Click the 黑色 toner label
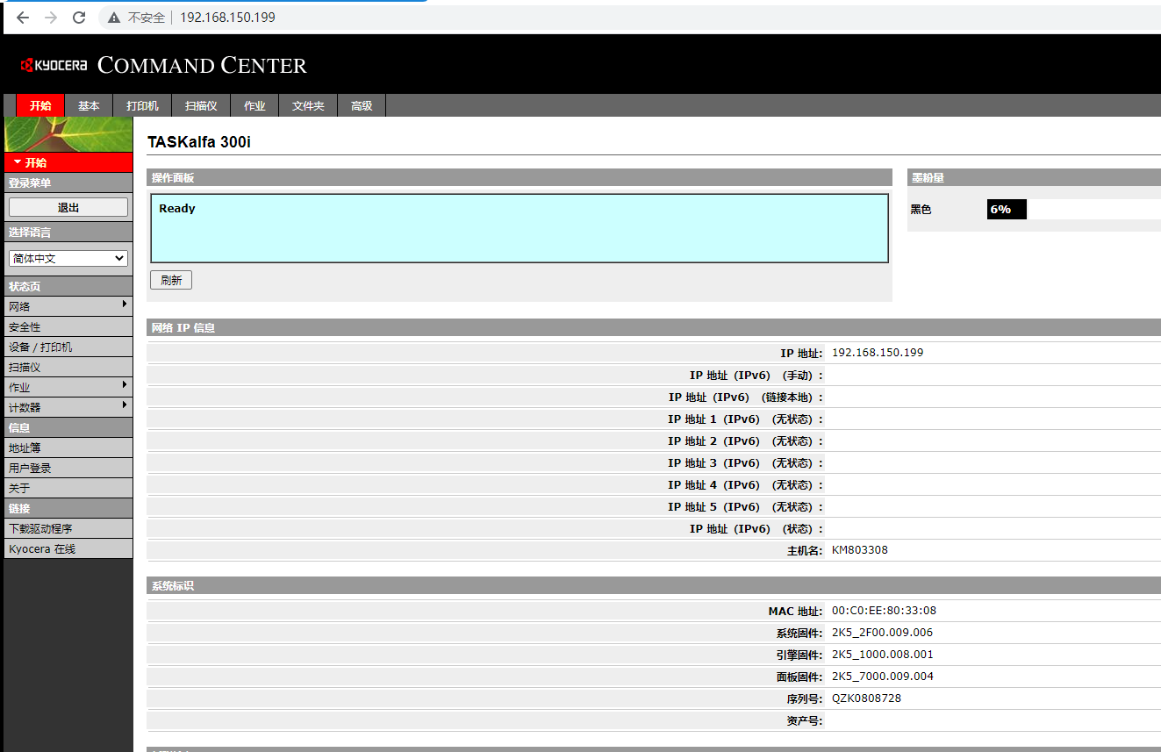 pyautogui.click(x=921, y=210)
